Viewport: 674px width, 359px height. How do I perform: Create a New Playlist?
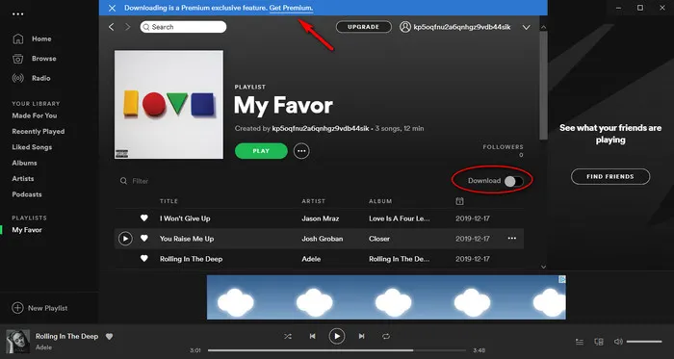(40, 308)
